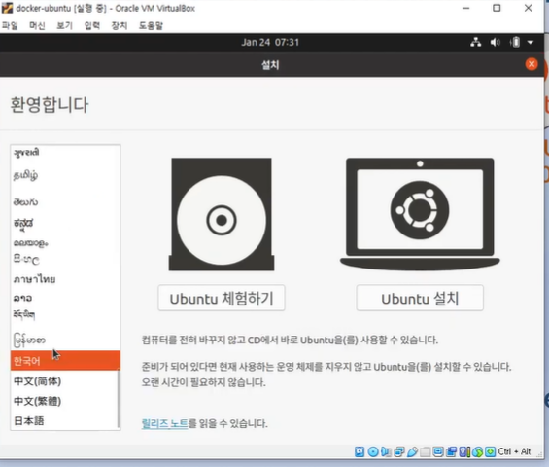Click the CPU virtualization status icon
This screenshot has height=467, width=549.
[x=464, y=451]
